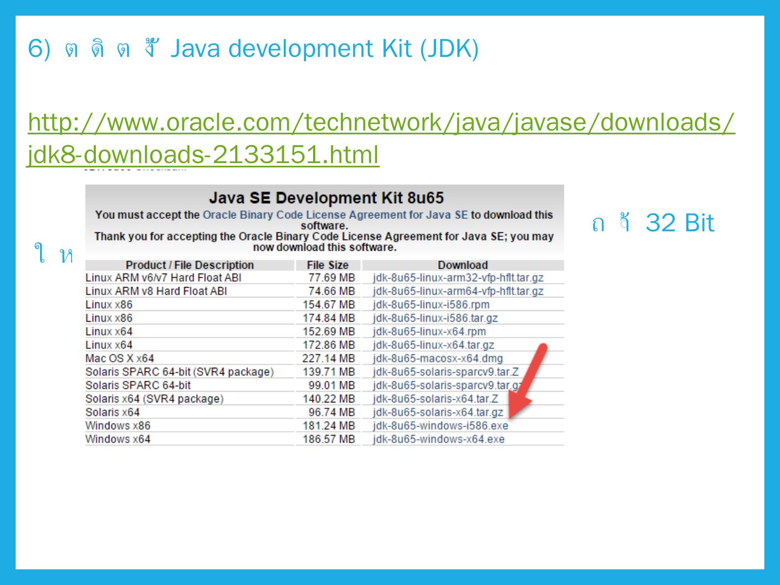Click the '174.84 MB' file size cell
This screenshot has width=780, height=585.
click(x=328, y=318)
